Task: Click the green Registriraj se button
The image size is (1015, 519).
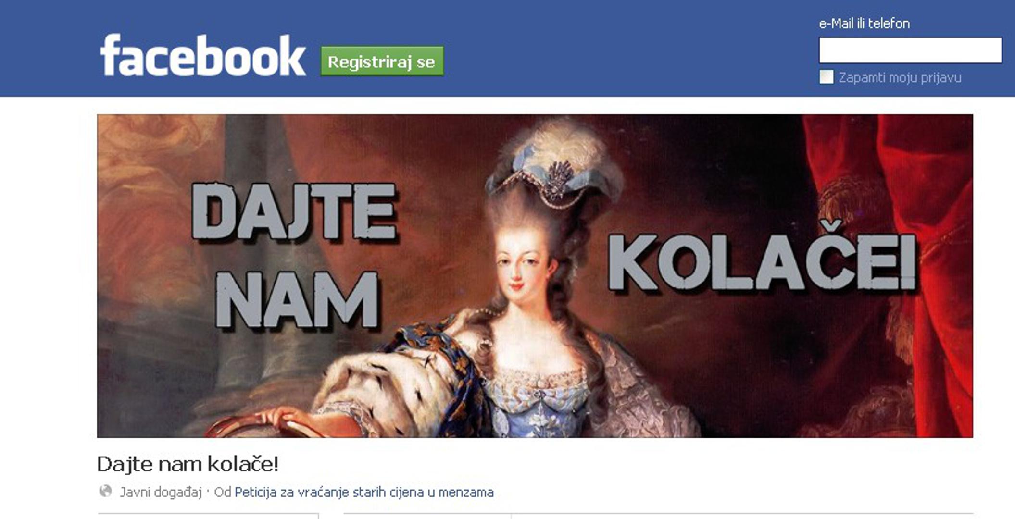Action: click(x=382, y=61)
